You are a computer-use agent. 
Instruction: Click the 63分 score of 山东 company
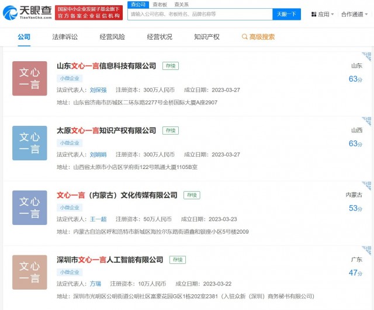point(355,79)
